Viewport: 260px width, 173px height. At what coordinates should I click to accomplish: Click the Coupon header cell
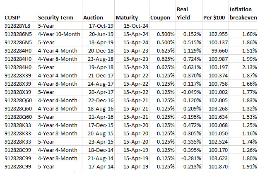coord(160,18)
